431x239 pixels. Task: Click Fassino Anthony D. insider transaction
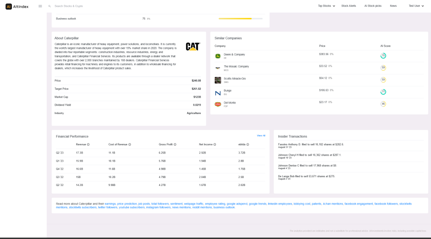pyautogui.click(x=311, y=145)
